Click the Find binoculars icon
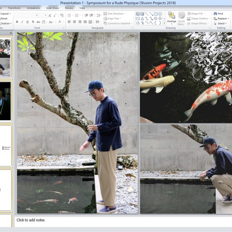Viewport: 232px width, 232px height. click(215, 14)
